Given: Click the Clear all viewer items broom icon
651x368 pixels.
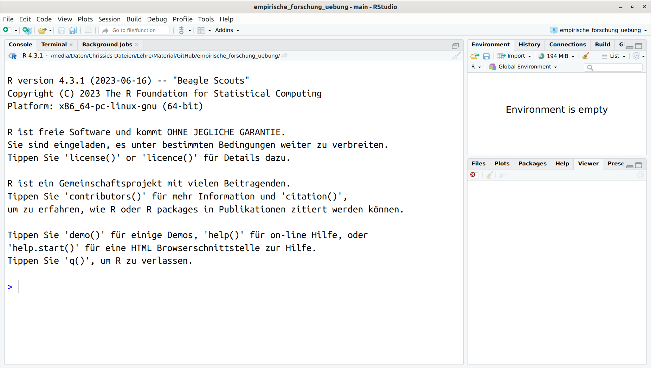Looking at the screenshot, I should click(489, 175).
